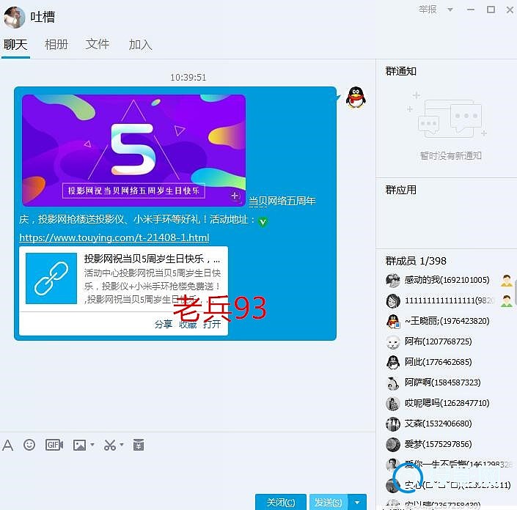The image size is (517, 510).
Task: Open the purple 5th anniversary image
Action: click(133, 150)
